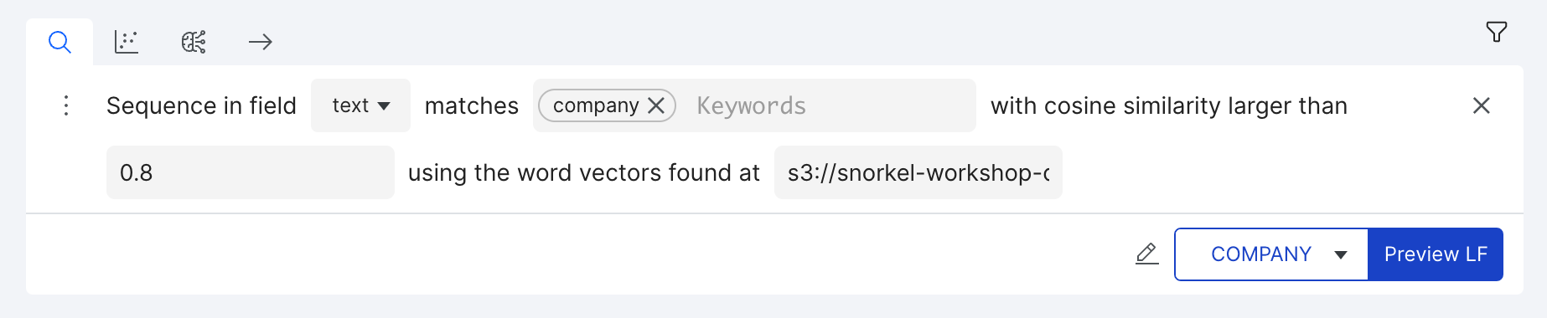The width and height of the screenshot is (1547, 318).
Task: Open the COMPANY label dropdown
Action: 1271,254
